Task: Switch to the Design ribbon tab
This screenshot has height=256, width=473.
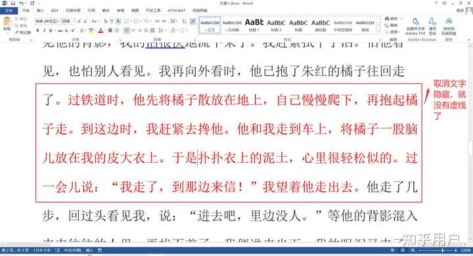Action: point(55,11)
